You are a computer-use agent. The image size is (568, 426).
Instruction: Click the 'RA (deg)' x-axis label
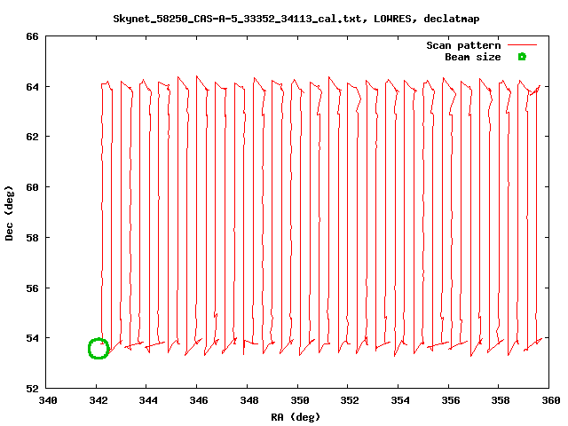(x=296, y=416)
